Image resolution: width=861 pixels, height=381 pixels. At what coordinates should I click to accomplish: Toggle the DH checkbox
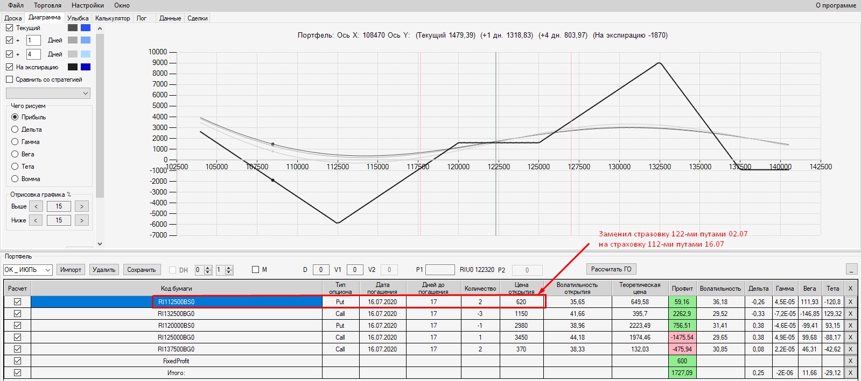click(x=173, y=270)
